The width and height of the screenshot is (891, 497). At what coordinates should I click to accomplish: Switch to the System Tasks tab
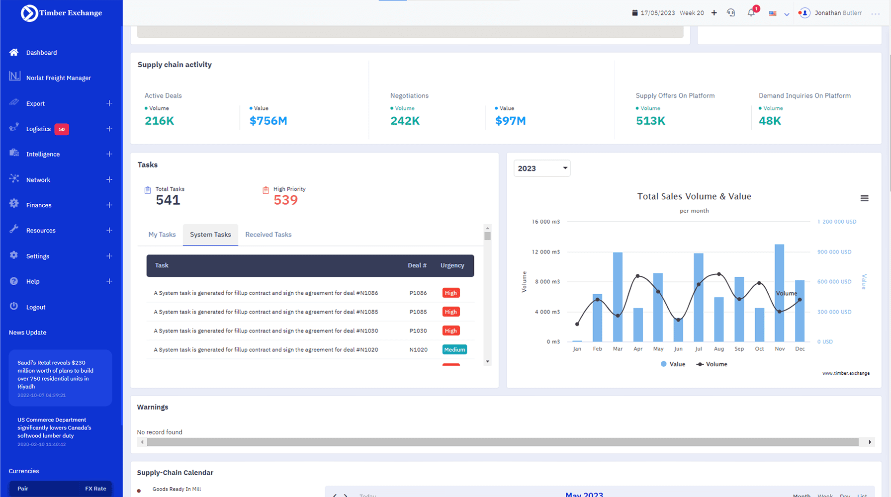[x=210, y=235]
